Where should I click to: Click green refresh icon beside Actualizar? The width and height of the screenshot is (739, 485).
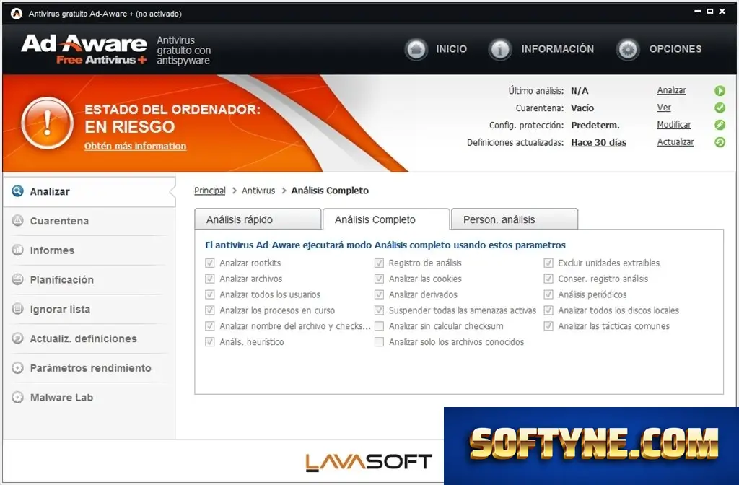(720, 142)
